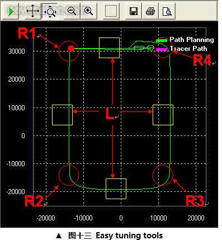The height and width of the screenshot is (240, 222).
Task: Choose the dotted rectangle selection tool
Action: click(x=111, y=11)
